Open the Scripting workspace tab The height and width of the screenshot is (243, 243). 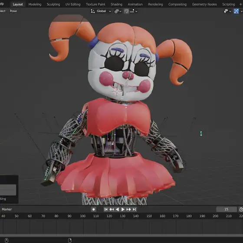[x=228, y=4]
